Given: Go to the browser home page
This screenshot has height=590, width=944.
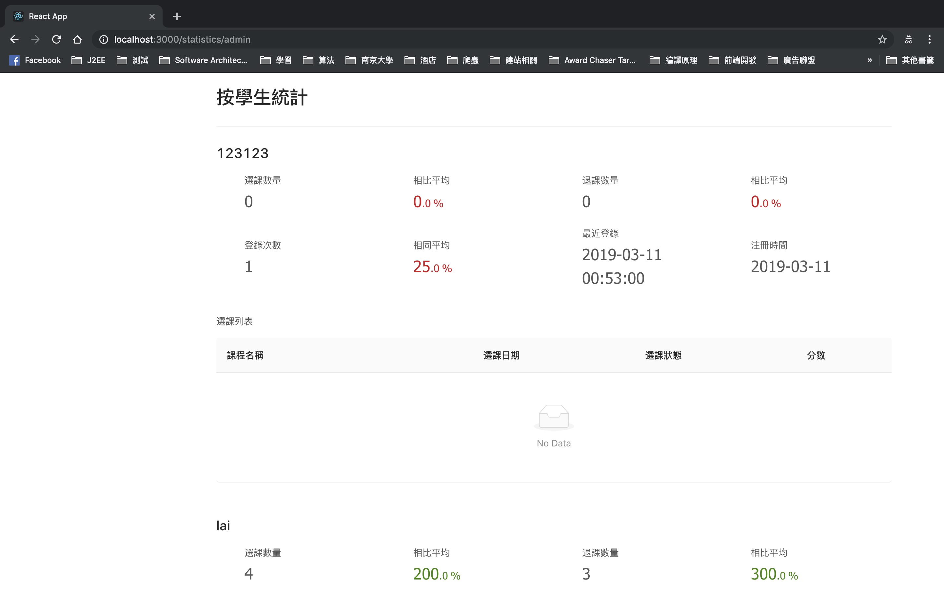Looking at the screenshot, I should click(77, 39).
